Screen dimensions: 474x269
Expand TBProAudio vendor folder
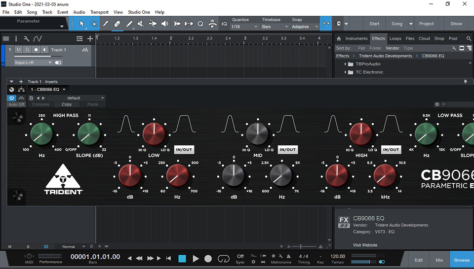(345, 64)
